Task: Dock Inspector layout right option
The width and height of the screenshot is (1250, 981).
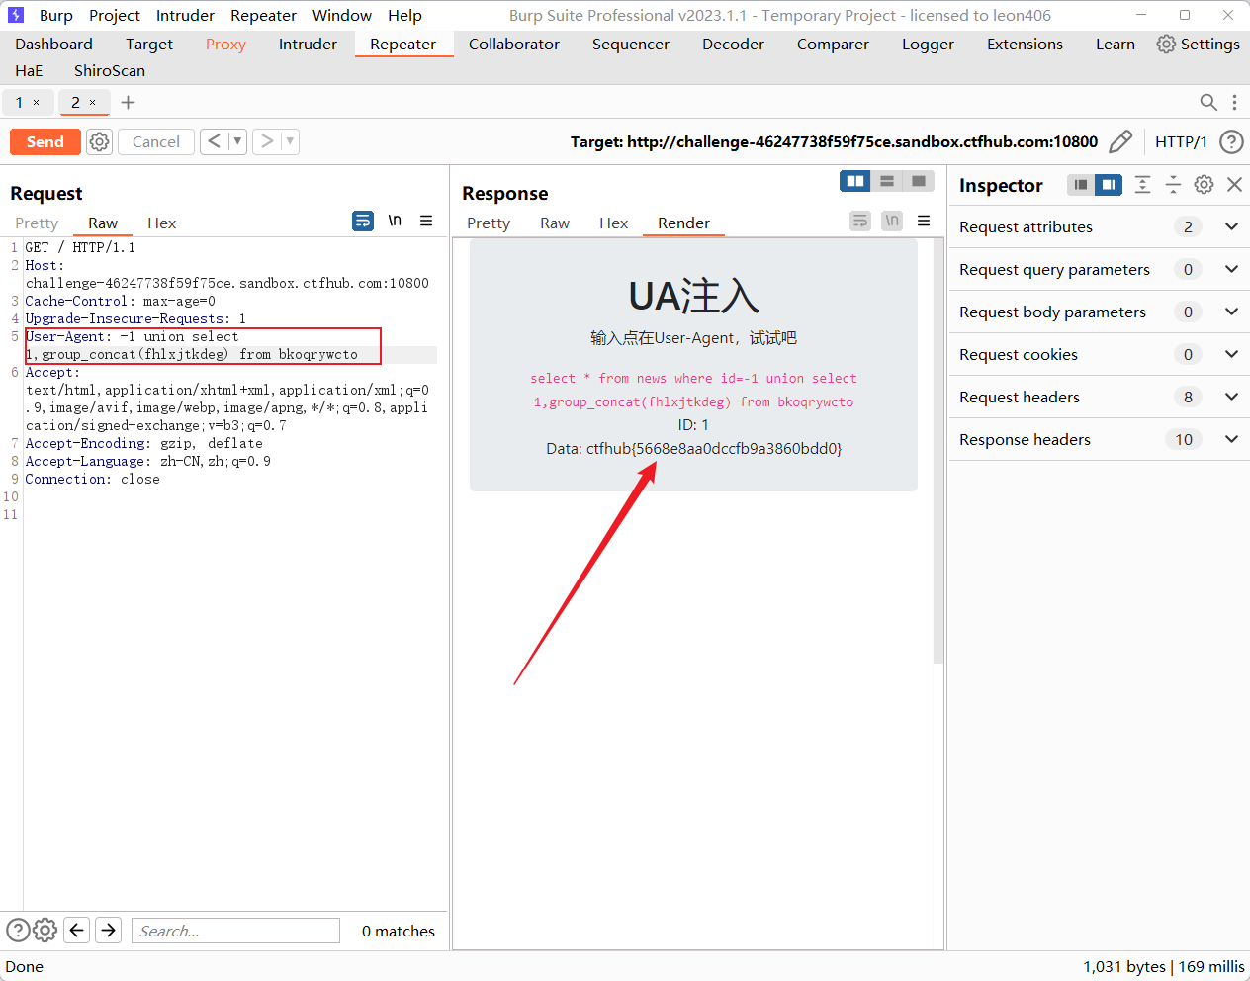Action: point(1109,184)
